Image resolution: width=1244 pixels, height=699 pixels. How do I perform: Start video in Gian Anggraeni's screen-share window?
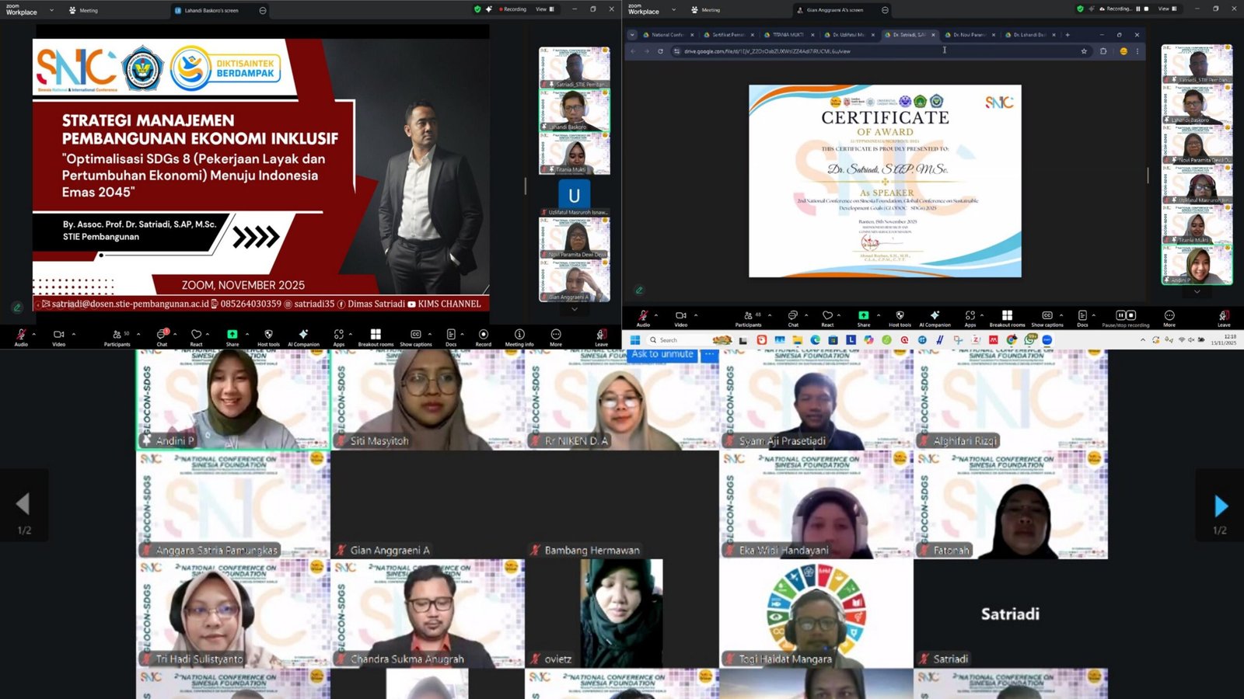coord(681,317)
